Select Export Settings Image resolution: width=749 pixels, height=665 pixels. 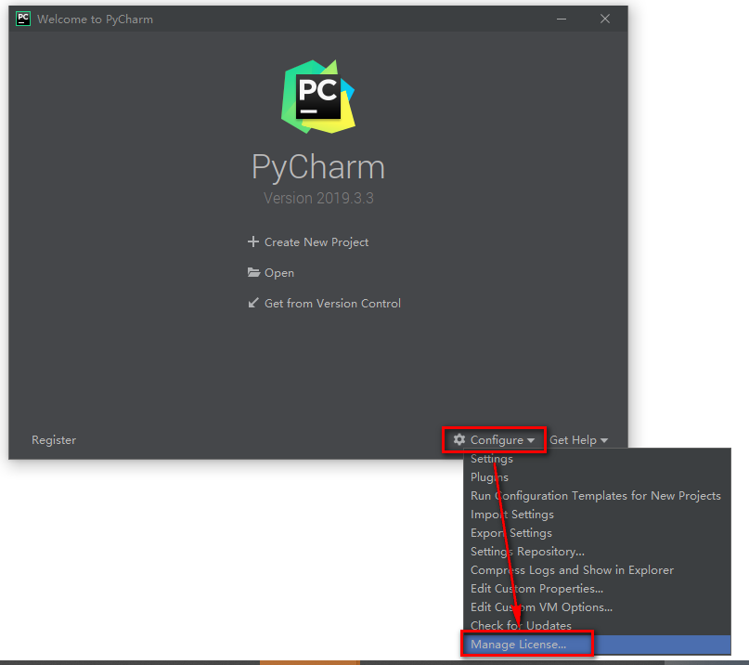[510, 532]
